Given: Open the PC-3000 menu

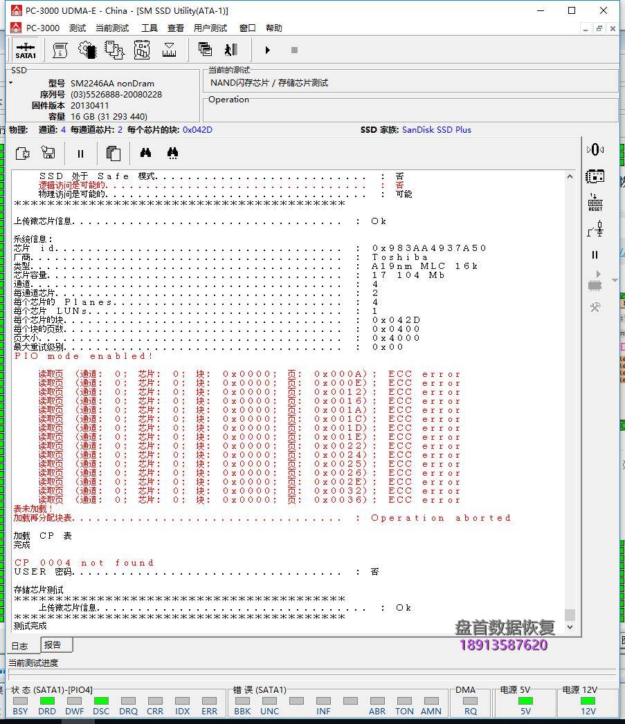Looking at the screenshot, I should point(43,28).
